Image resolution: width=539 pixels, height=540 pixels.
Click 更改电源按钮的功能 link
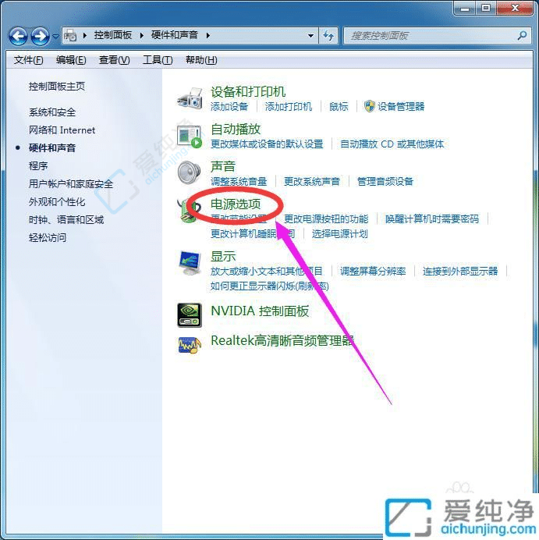(x=326, y=218)
